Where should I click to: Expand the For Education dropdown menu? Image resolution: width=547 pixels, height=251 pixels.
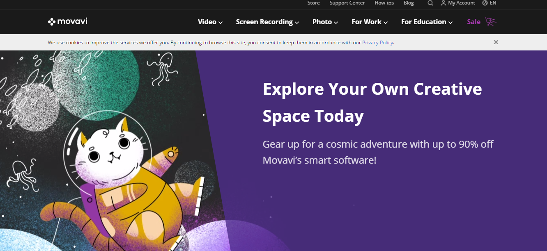point(427,22)
